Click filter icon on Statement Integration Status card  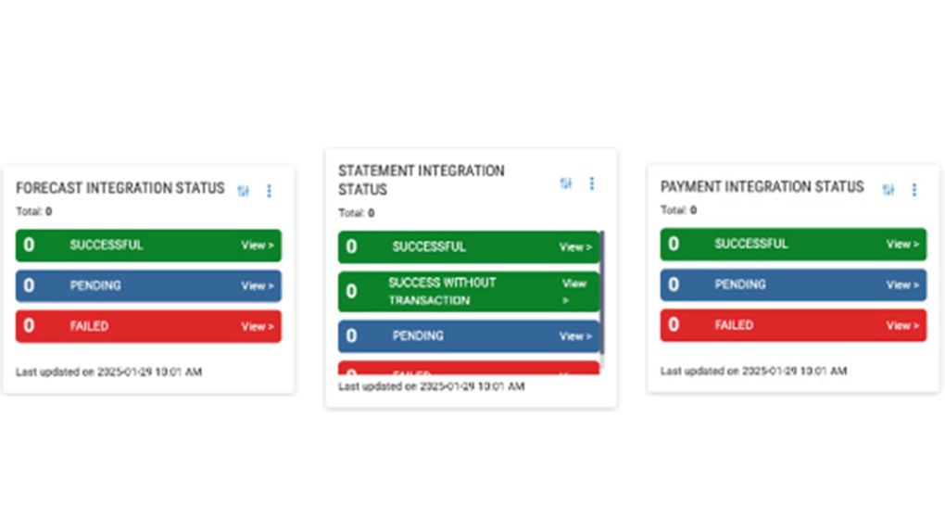tap(565, 183)
